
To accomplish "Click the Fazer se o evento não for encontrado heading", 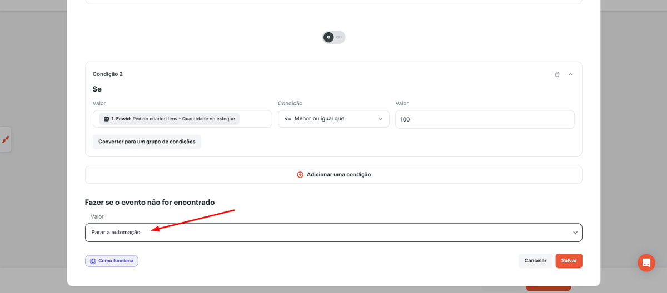I will point(150,202).
